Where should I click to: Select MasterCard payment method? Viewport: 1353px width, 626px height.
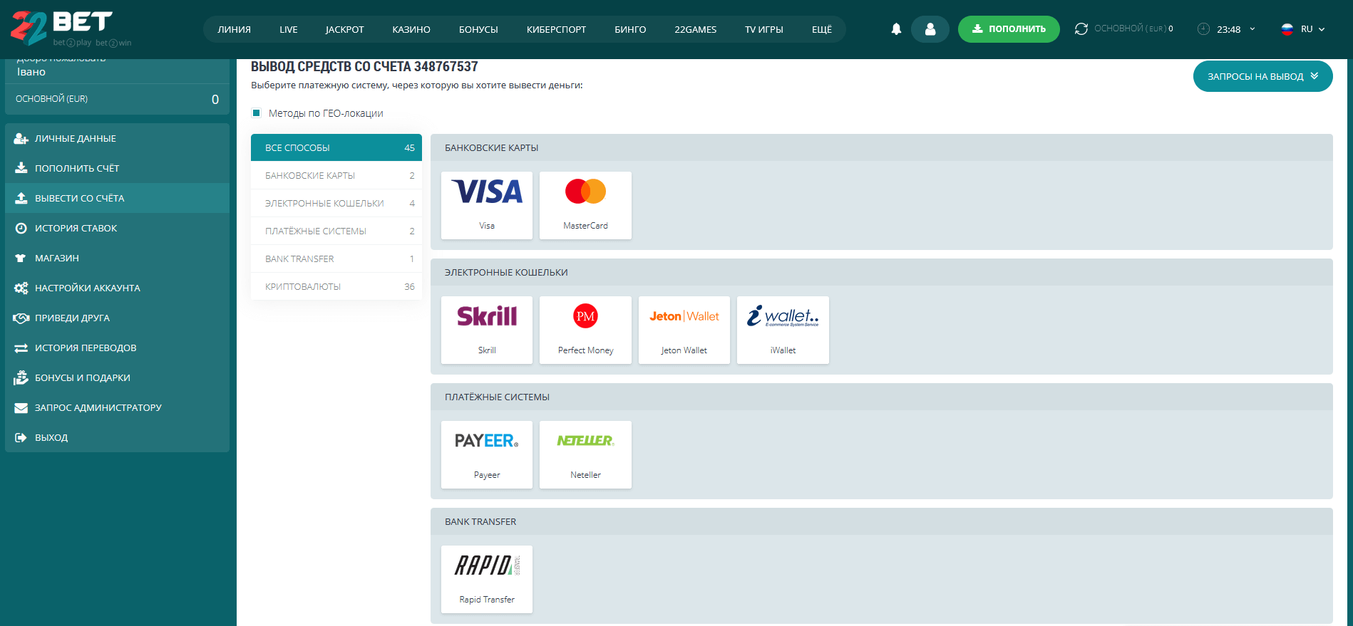(585, 205)
